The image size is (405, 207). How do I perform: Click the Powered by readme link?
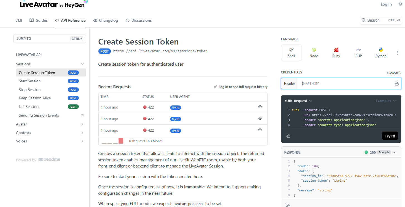38,160
